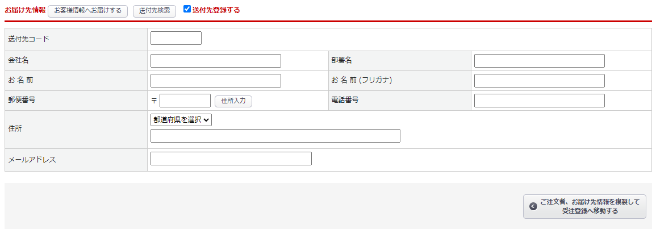Click into the 会社名 text box
This screenshot has width=656, height=229.
pos(215,61)
